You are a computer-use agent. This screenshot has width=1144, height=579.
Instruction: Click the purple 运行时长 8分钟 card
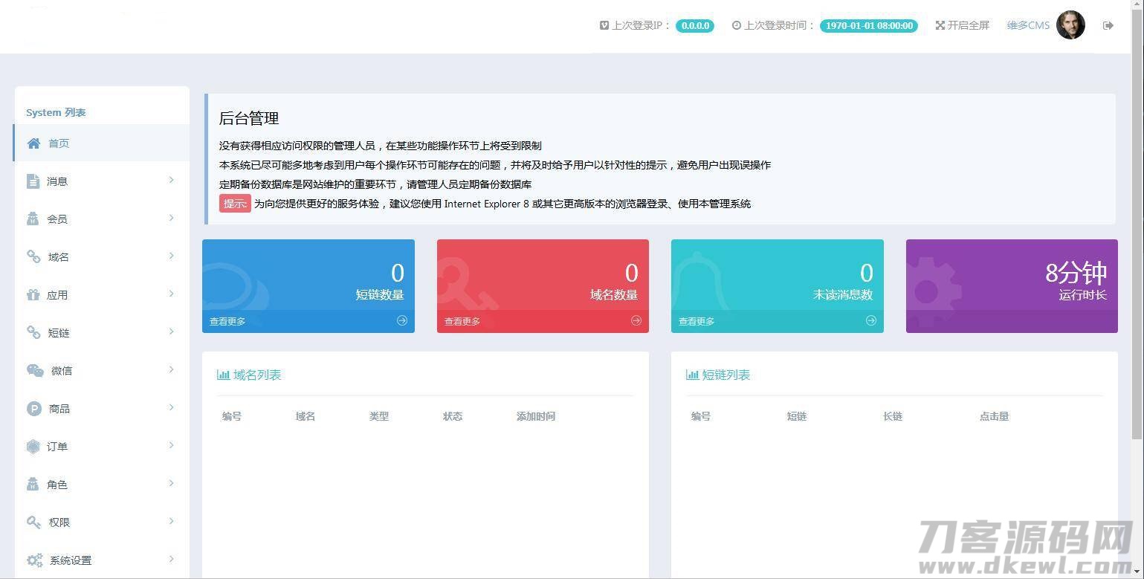1011,285
